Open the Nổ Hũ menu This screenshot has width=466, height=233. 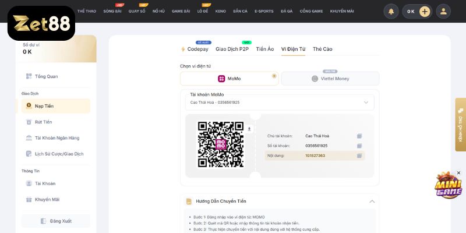point(158,11)
